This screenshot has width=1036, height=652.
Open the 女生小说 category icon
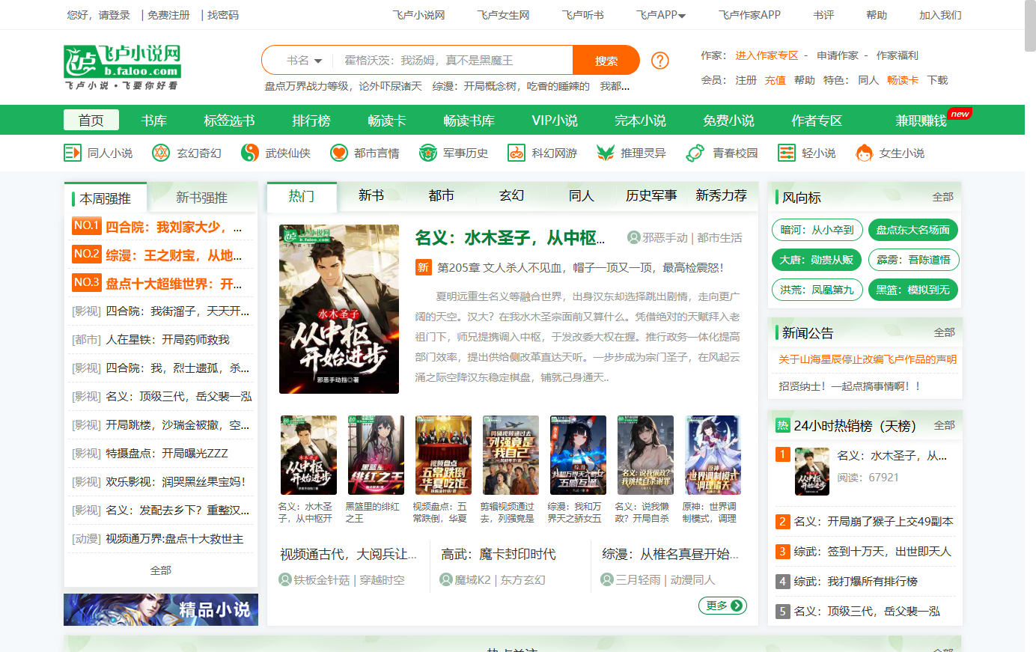click(865, 153)
